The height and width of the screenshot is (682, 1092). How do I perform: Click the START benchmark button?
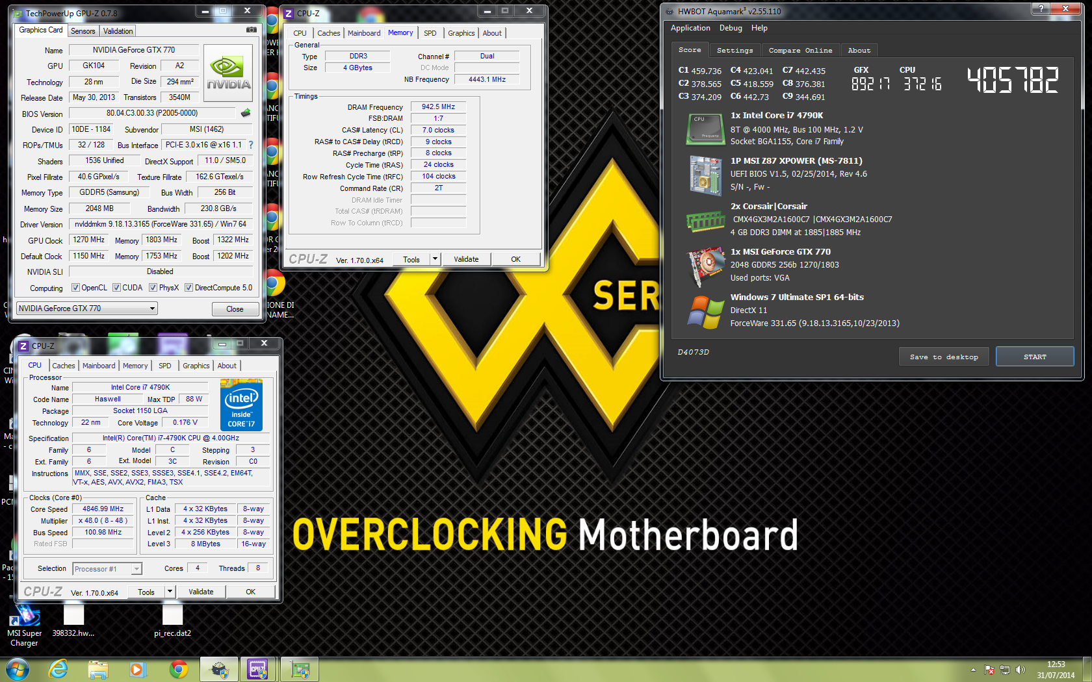tap(1035, 357)
